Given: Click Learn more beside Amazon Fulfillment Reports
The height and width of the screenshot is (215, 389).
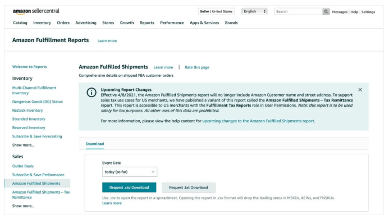Looking at the screenshot, I should click(x=107, y=40).
